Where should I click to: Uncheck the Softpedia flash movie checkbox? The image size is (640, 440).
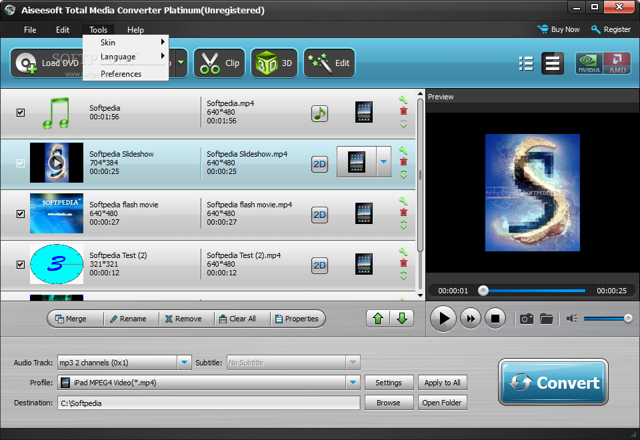pos(21,214)
